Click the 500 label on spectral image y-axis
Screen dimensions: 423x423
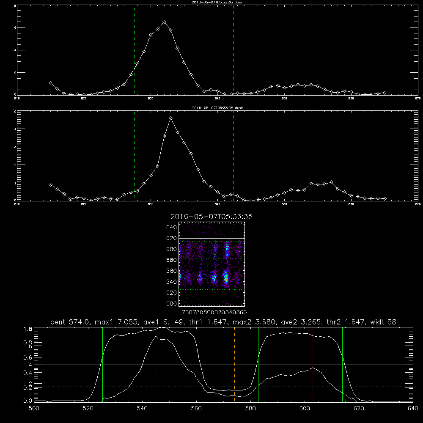[x=172, y=304]
